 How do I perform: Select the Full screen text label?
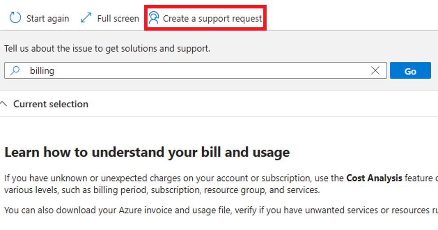[118, 18]
